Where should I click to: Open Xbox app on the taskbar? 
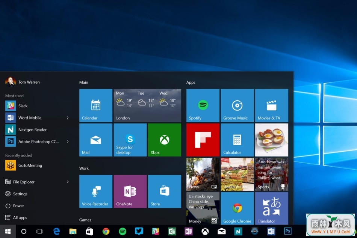point(205,231)
